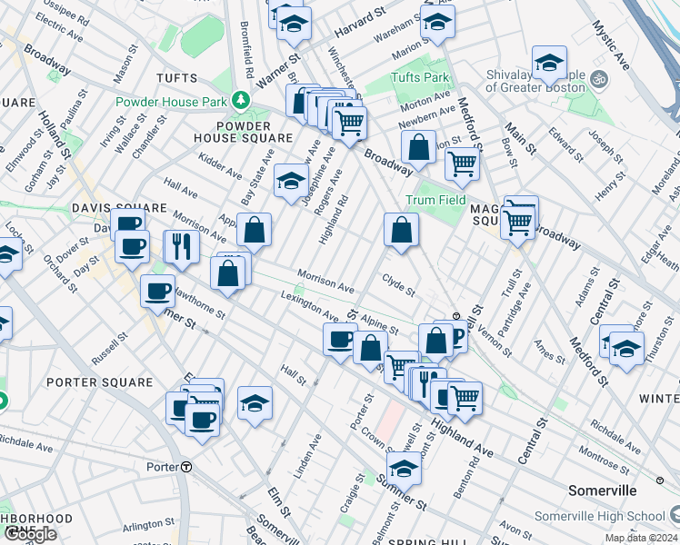This screenshot has height=545, width=680.
Task: Select the school marker on Summer St
Action: (404, 469)
